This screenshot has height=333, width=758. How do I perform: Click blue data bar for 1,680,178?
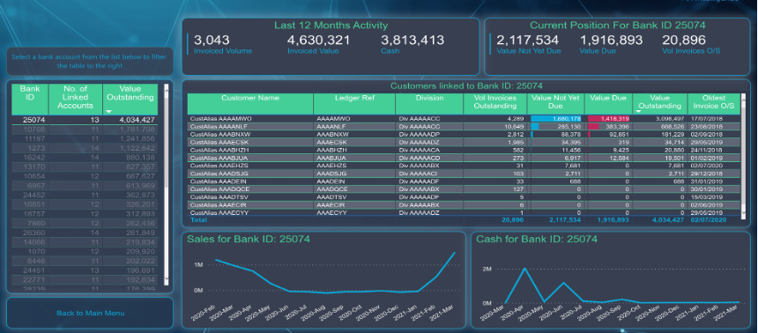pos(557,118)
